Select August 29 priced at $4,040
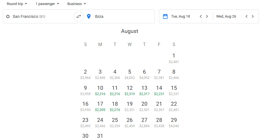 (174, 123)
